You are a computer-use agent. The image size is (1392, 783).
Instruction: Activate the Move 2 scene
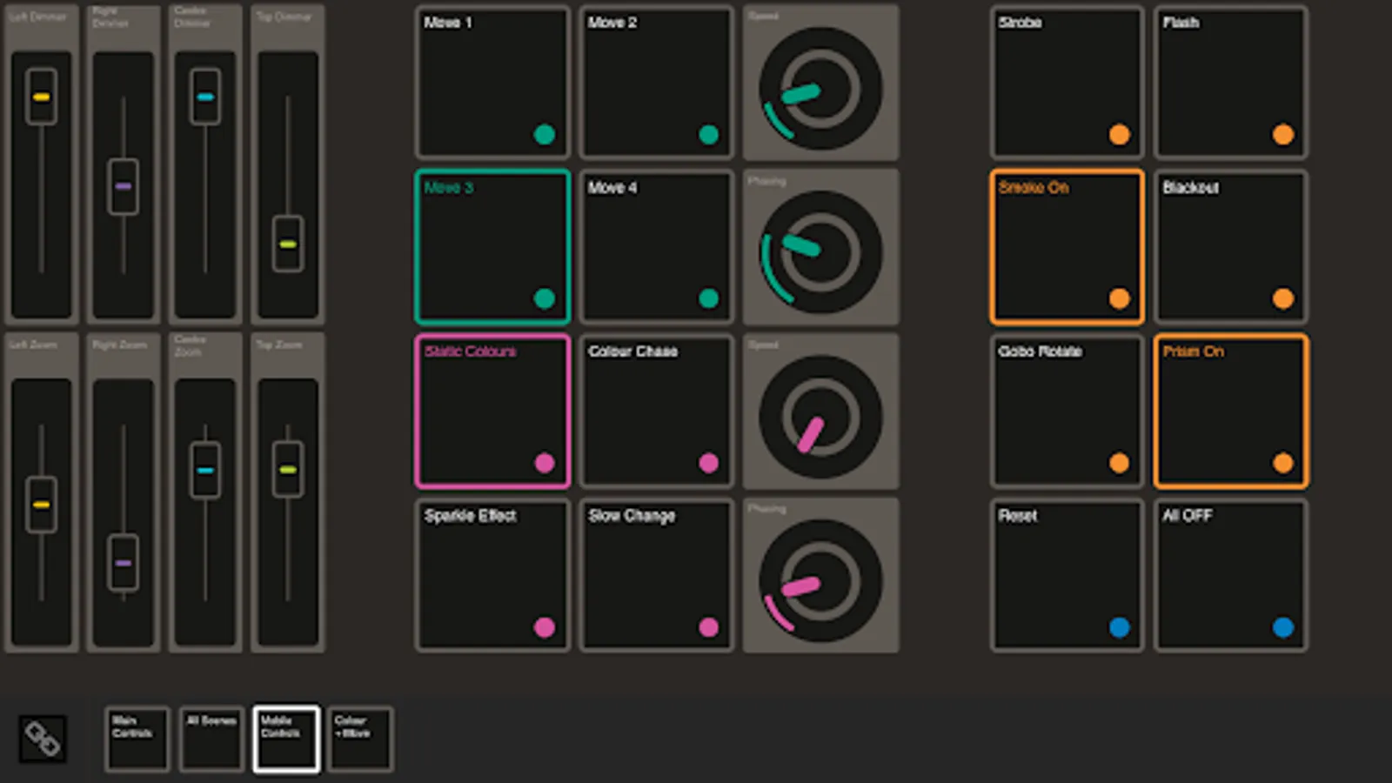tap(656, 81)
